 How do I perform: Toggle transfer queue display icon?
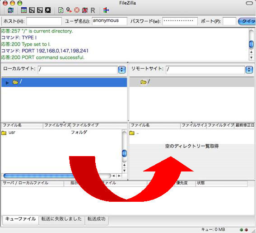pyautogui.click(x=48, y=10)
